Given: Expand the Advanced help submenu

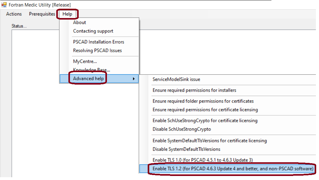Looking at the screenshot, I should point(99,79).
